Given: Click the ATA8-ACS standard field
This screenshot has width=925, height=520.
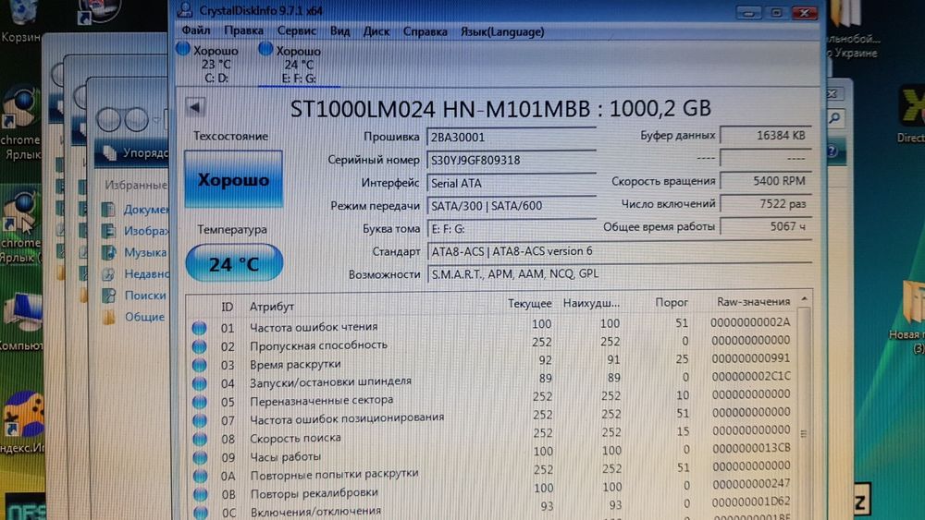Looking at the screenshot, I should (620, 251).
